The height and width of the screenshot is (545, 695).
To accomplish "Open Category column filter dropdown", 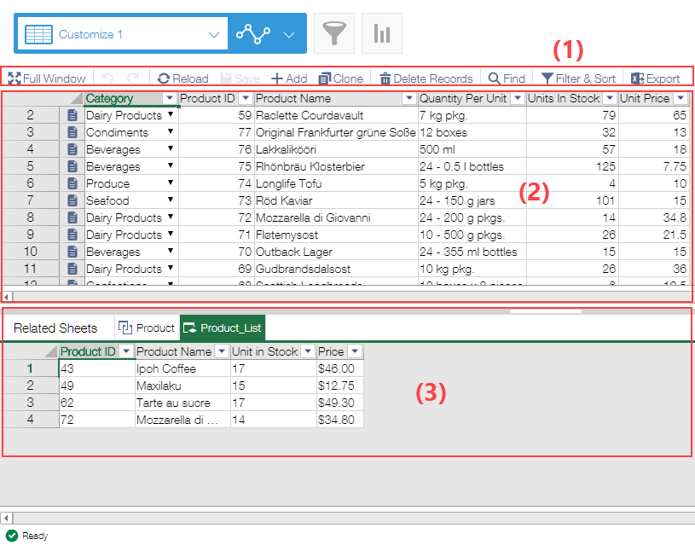I will [x=170, y=98].
